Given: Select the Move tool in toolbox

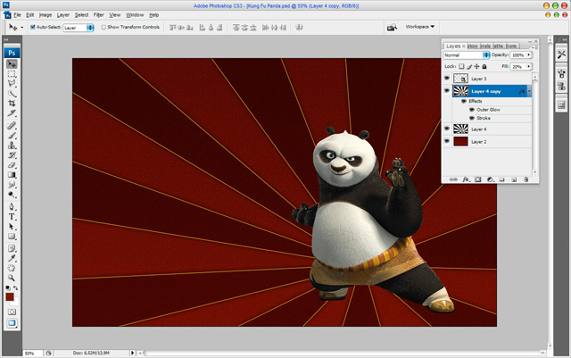Looking at the screenshot, I should tap(12, 64).
